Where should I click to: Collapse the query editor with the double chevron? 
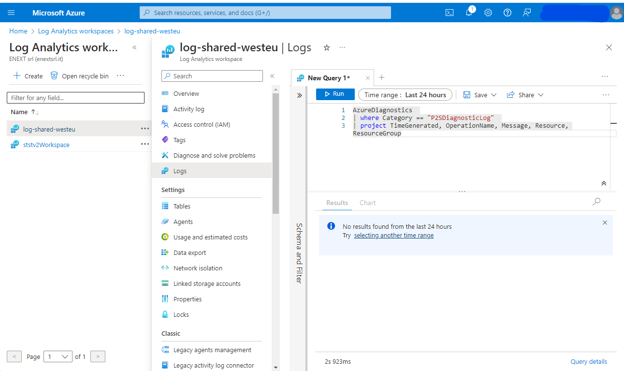(604, 183)
